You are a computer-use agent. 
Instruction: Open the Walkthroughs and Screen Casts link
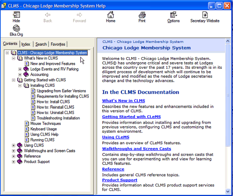click(x=136, y=149)
